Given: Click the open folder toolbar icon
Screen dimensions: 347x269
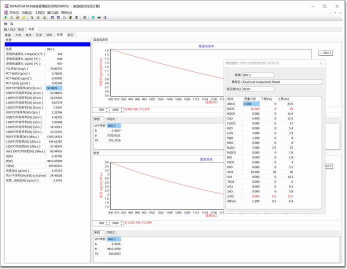Looking at the screenshot, I should click(17, 17).
